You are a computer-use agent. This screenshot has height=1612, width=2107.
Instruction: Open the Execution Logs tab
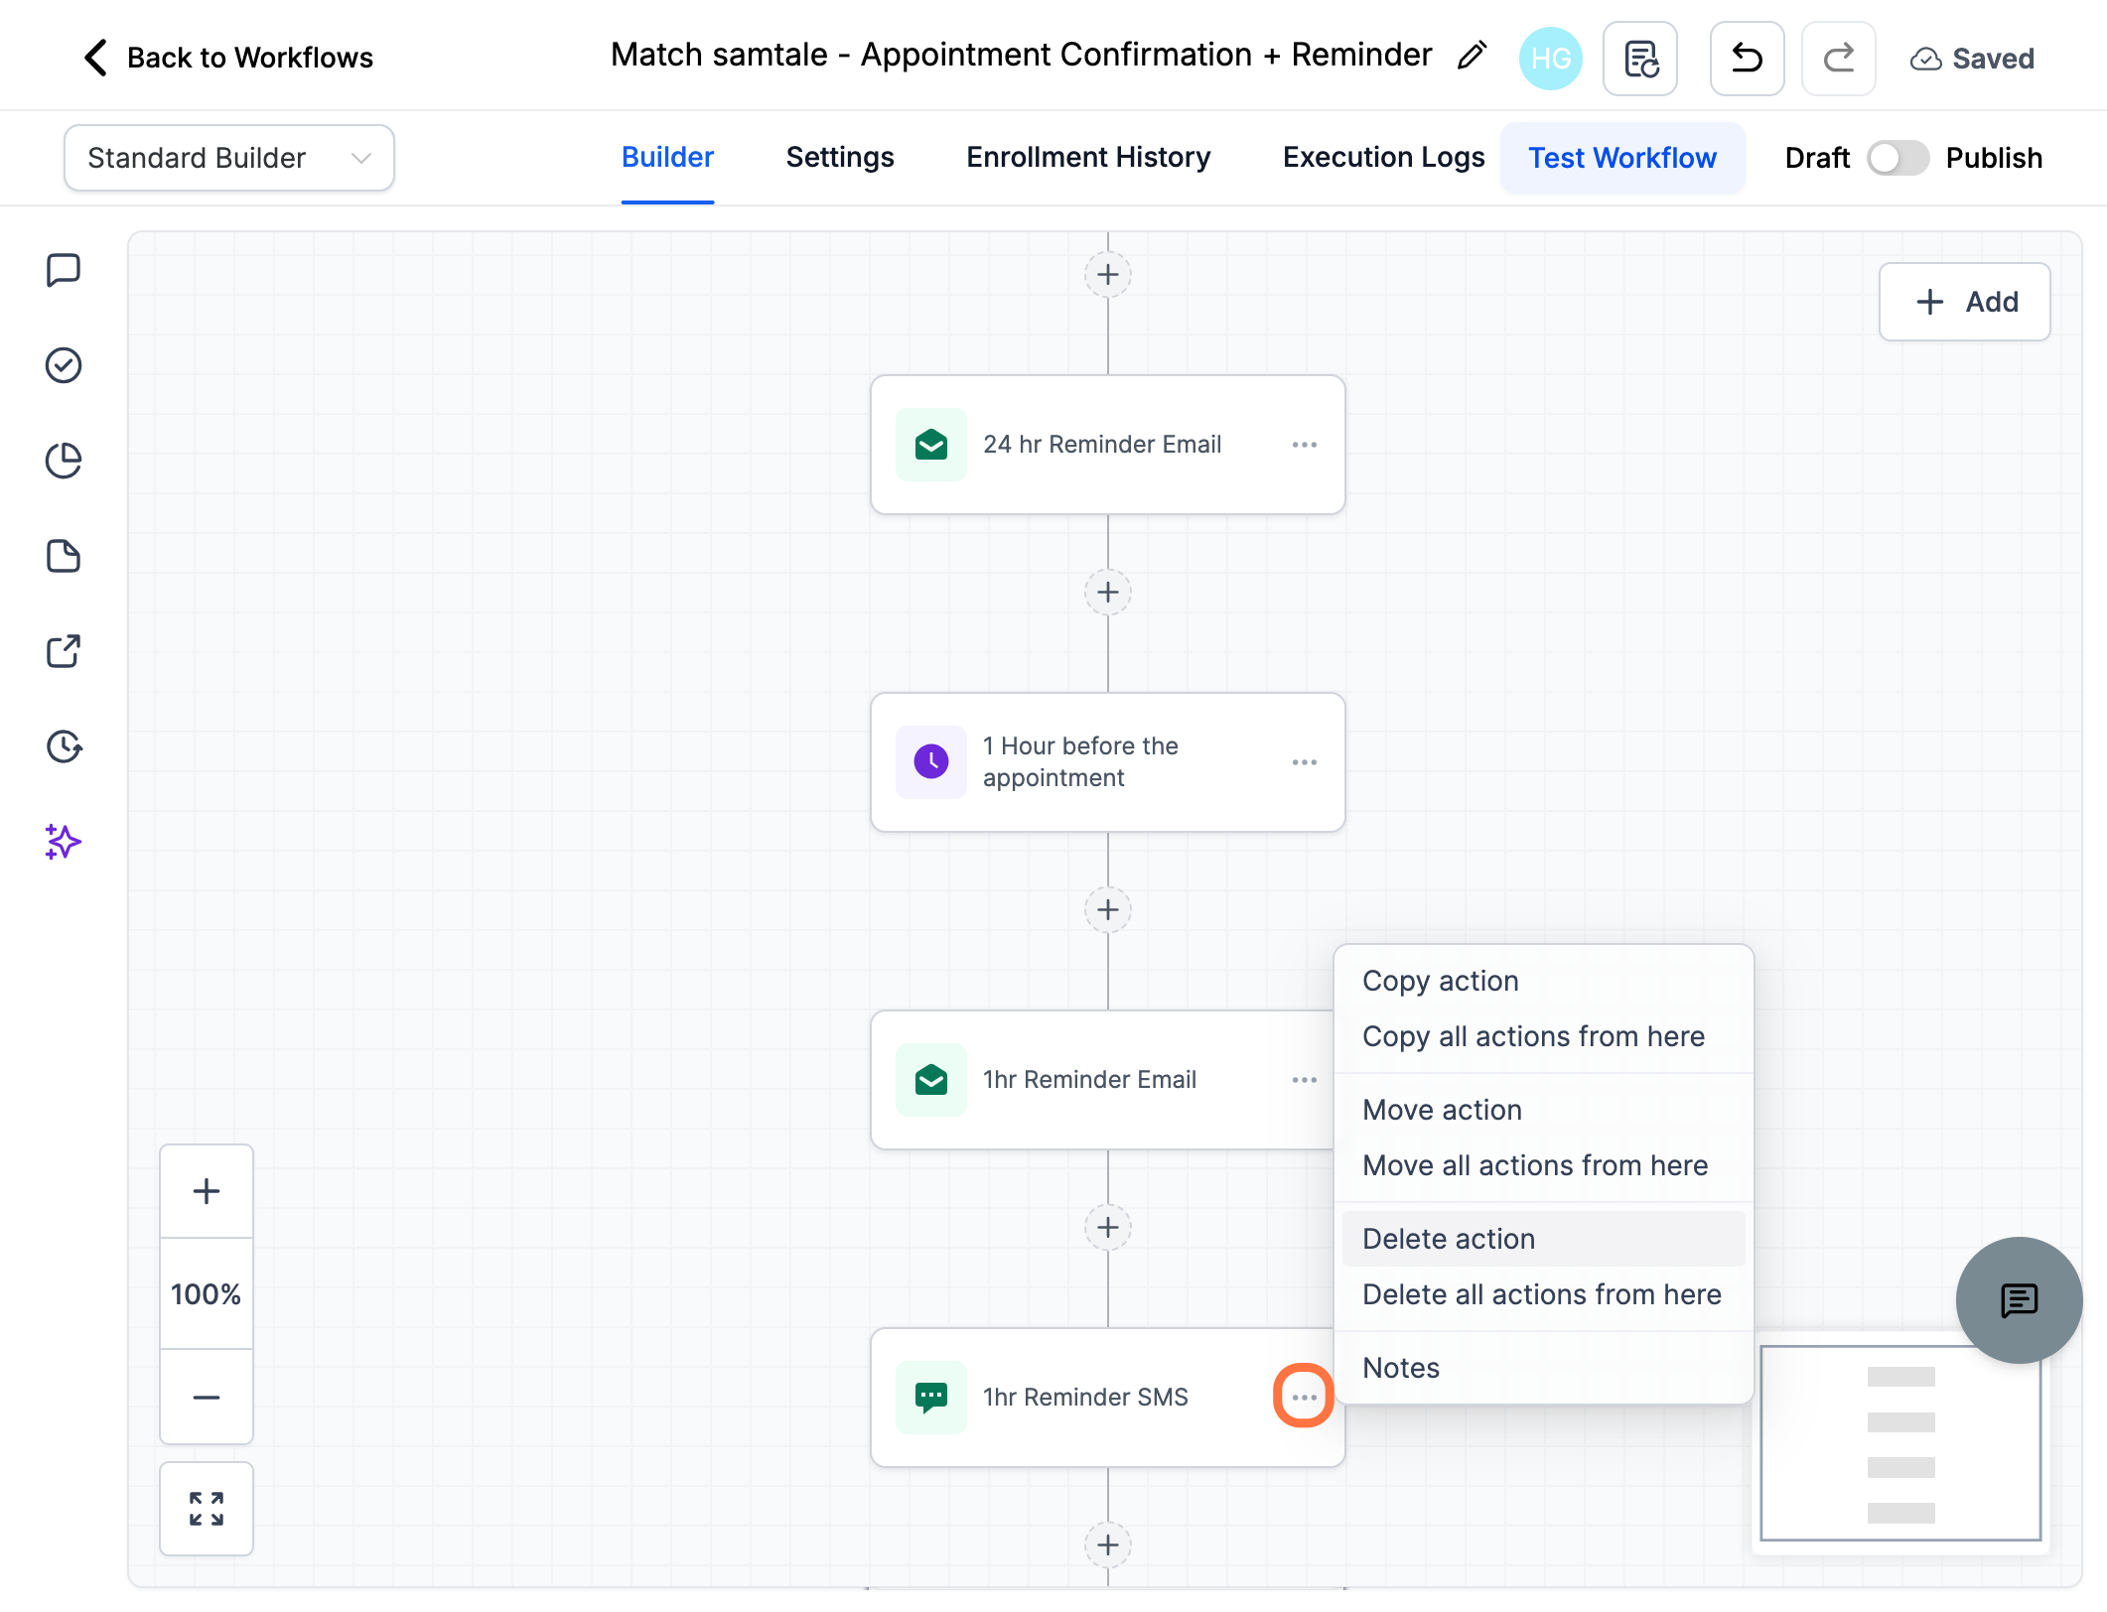pos(1383,158)
